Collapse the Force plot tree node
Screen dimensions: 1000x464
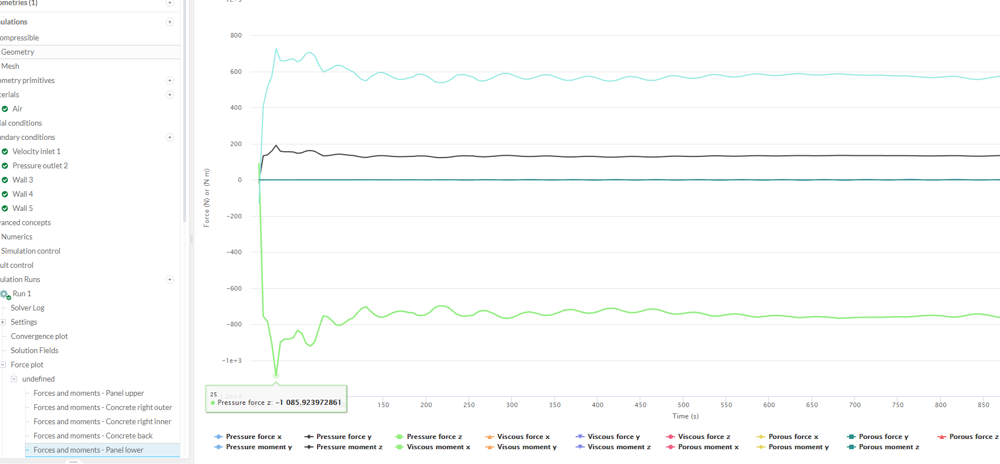tap(3, 365)
